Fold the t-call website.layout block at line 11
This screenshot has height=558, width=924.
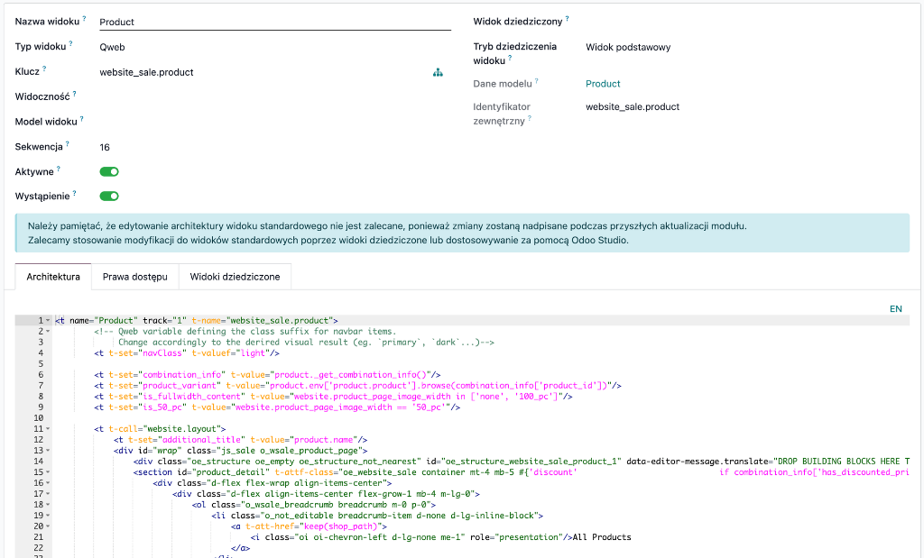click(x=48, y=429)
